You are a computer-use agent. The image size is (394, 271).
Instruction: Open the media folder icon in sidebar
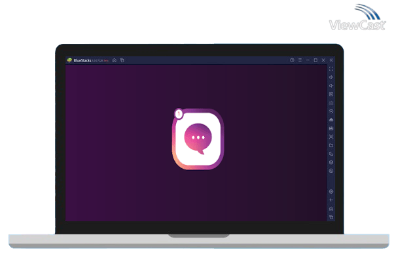[x=331, y=145]
